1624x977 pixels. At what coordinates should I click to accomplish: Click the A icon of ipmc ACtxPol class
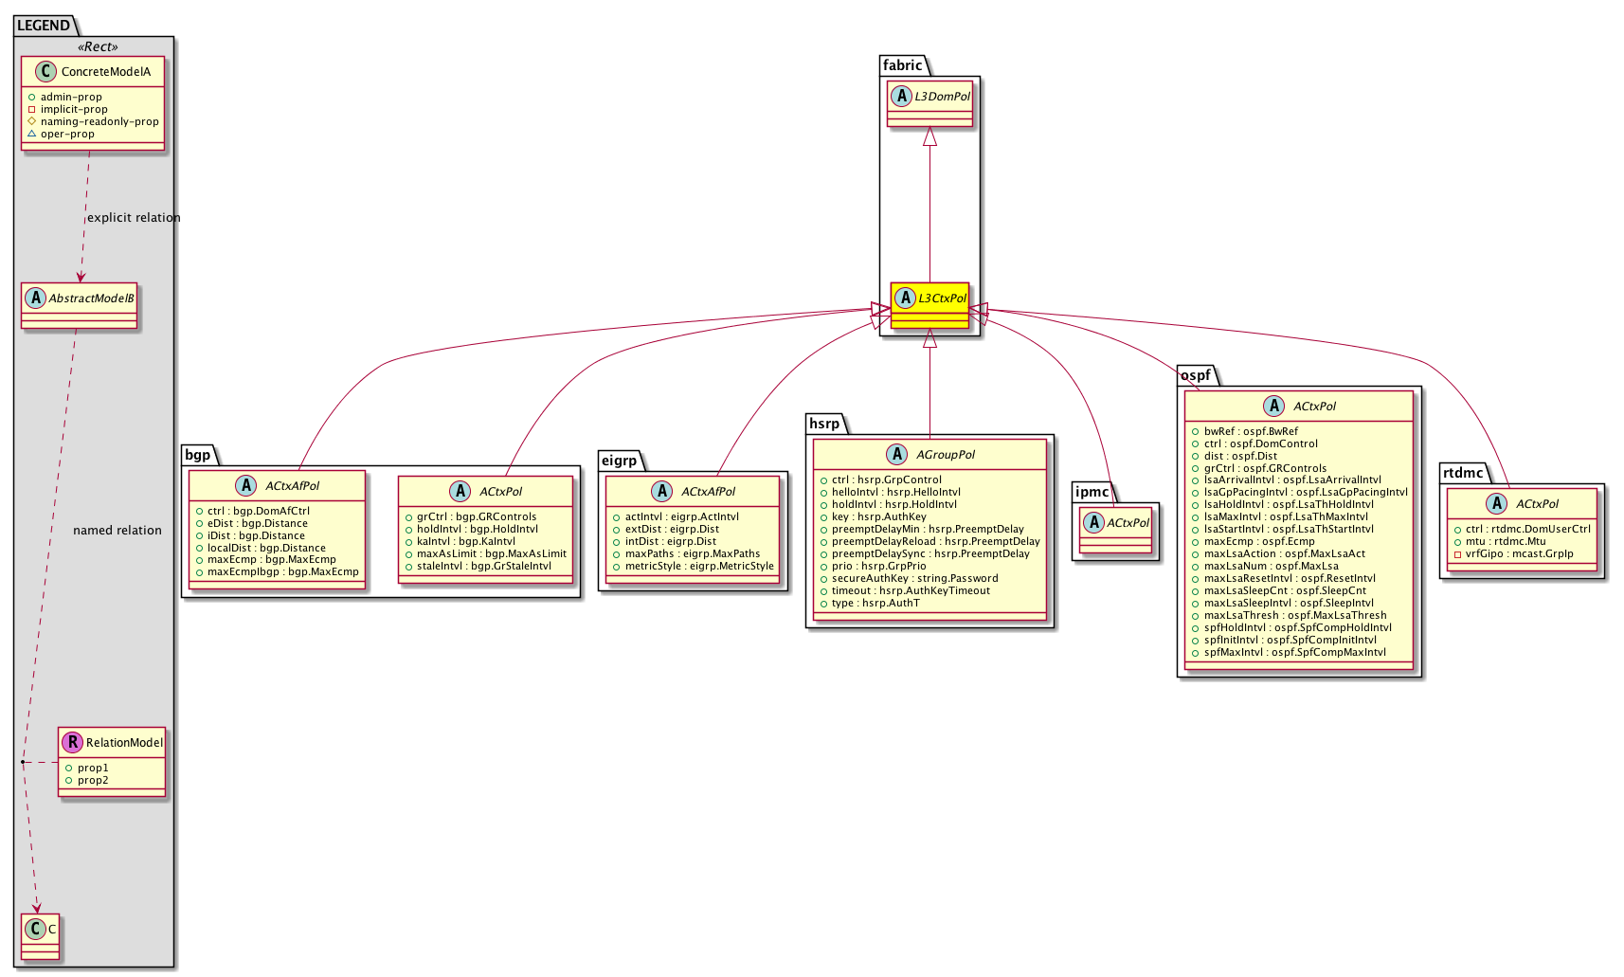[x=1093, y=523]
